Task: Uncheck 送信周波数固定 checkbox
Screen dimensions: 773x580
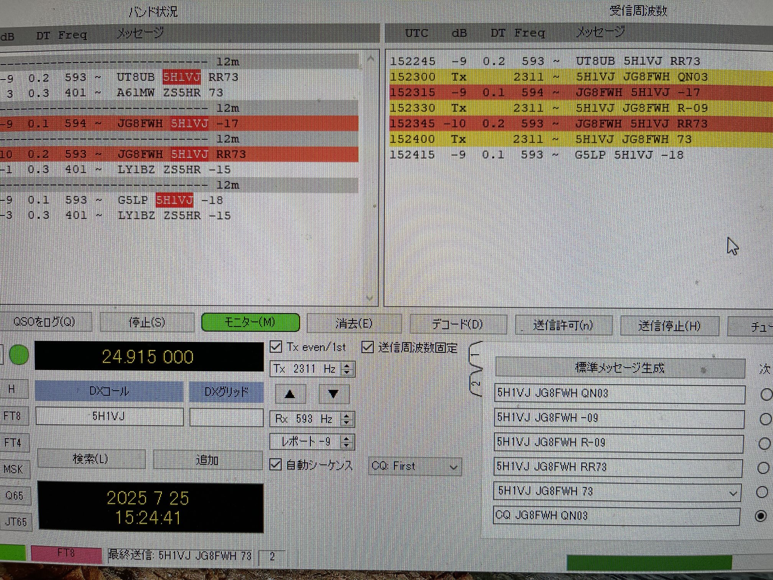Action: coord(368,348)
